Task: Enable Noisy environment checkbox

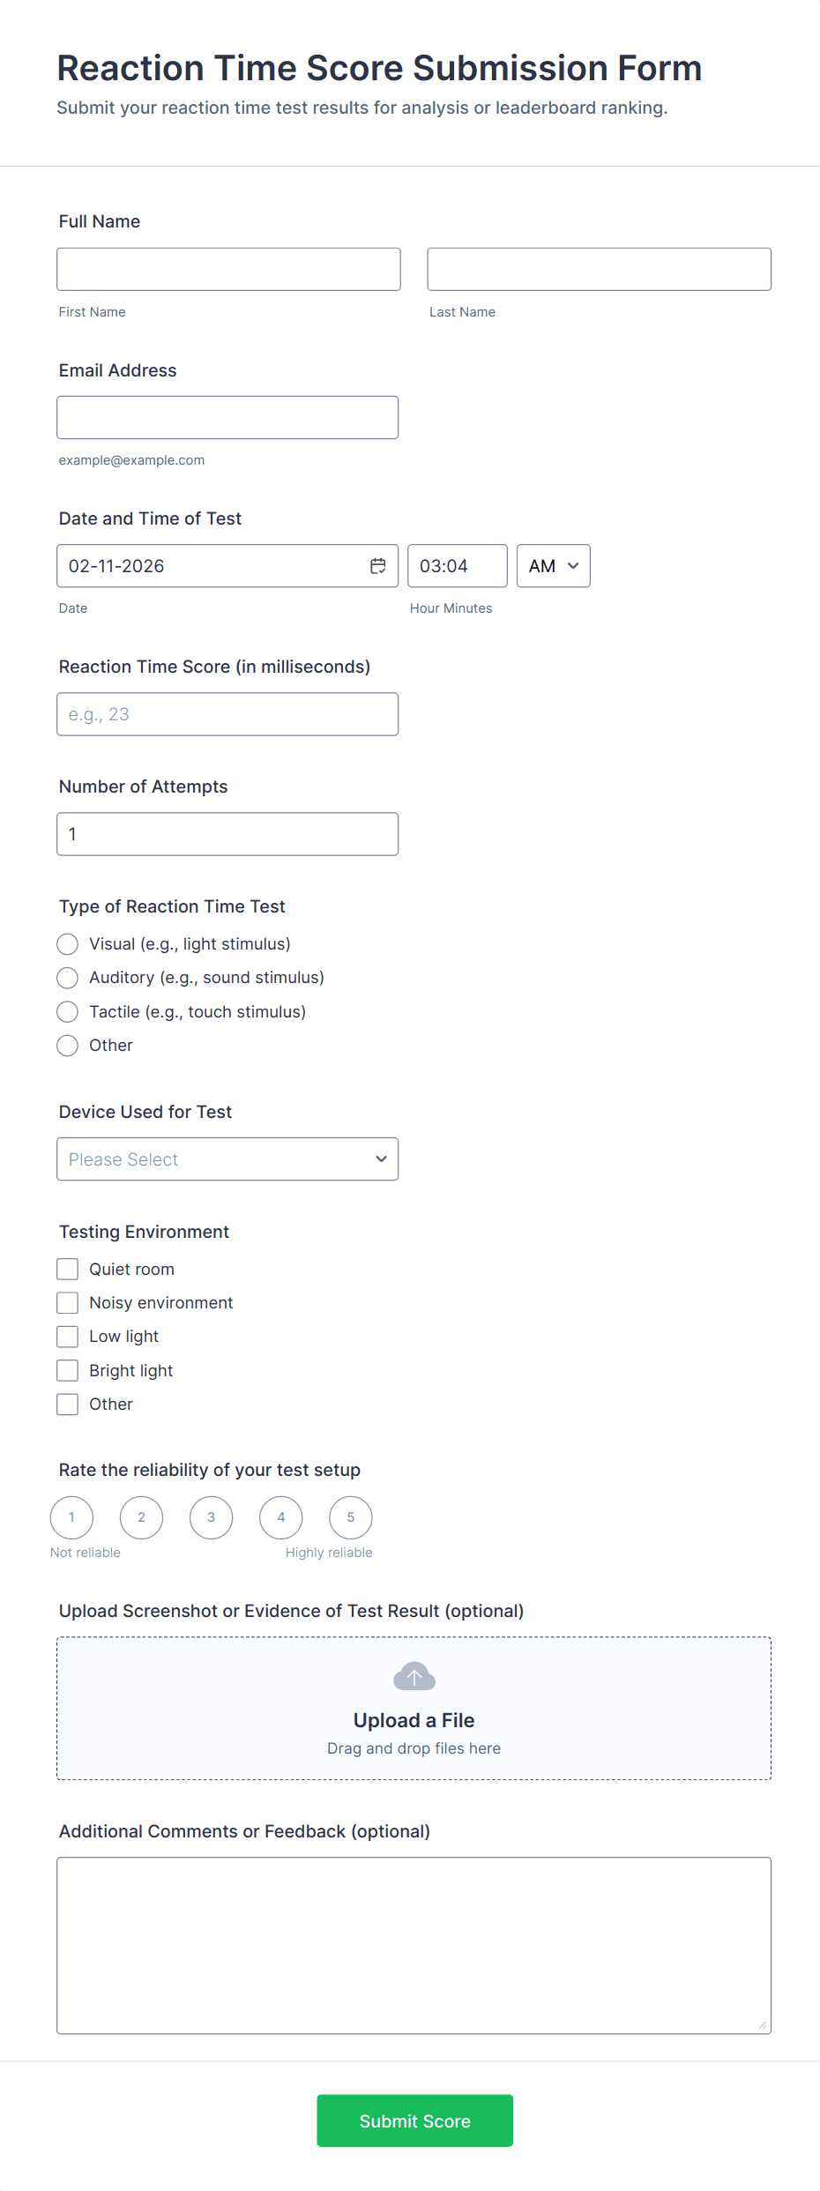Action: click(x=67, y=1302)
